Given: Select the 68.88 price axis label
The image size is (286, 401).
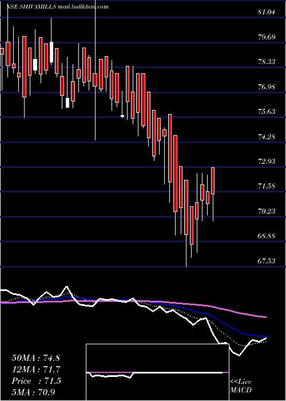Looking at the screenshot, I should [267, 236].
